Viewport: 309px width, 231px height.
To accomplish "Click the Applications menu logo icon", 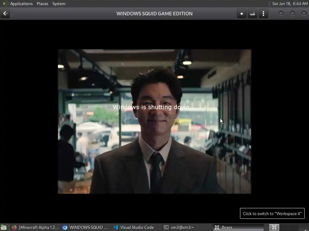I will tap(5, 4).
